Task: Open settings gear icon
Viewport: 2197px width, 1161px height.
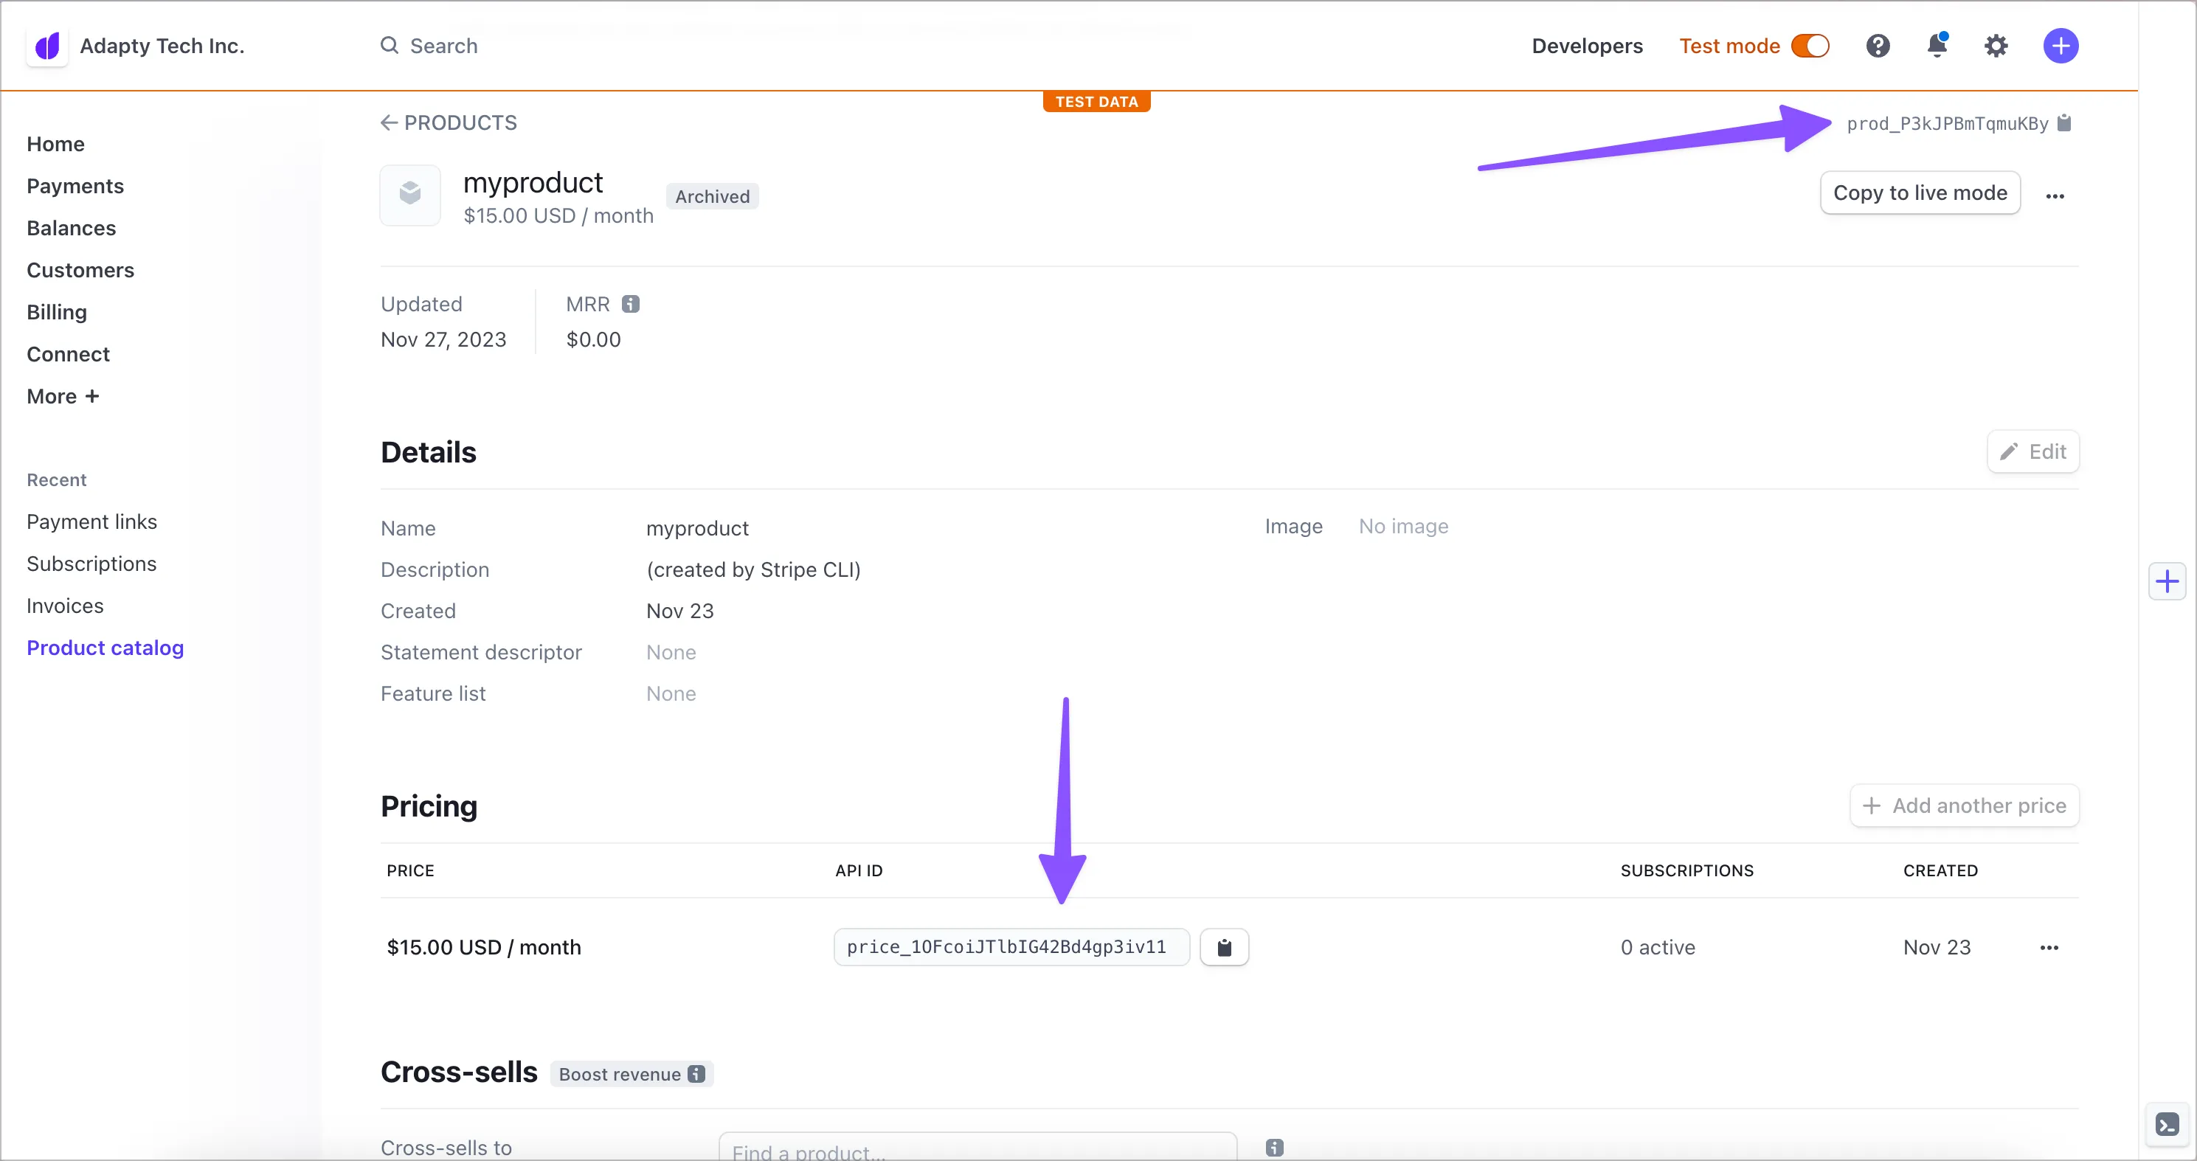Action: click(x=1996, y=46)
